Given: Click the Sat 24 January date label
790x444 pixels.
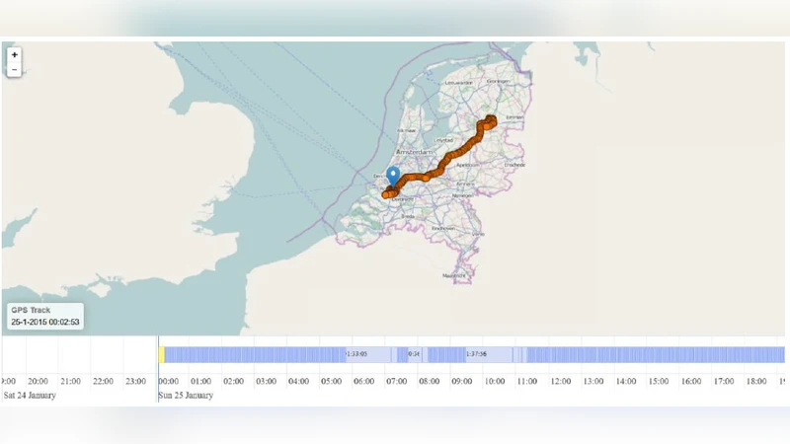Looking at the screenshot, I should coord(30,396).
